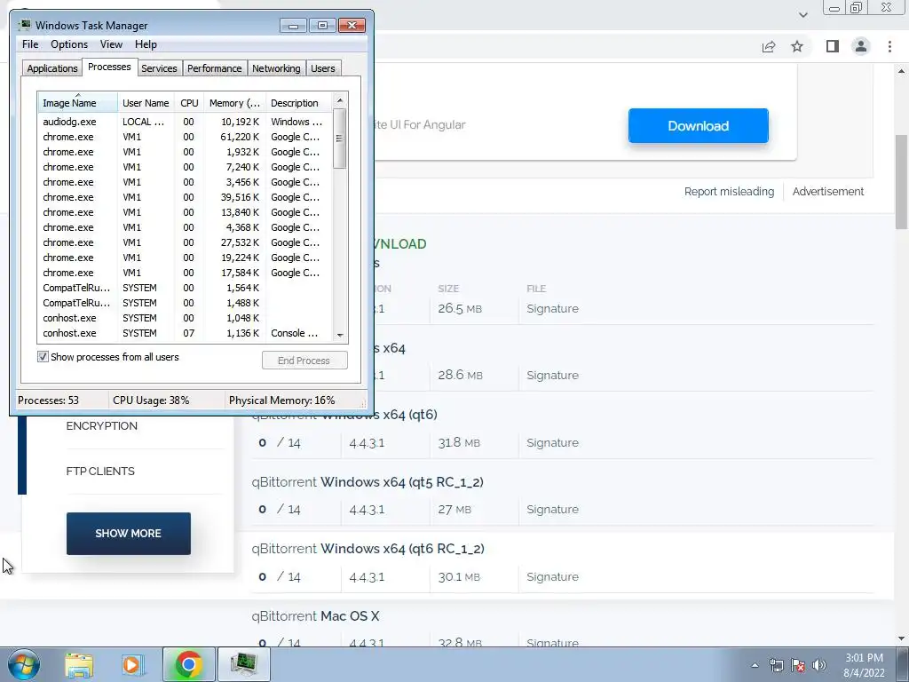Open the File menu in Task Manager

click(x=30, y=44)
